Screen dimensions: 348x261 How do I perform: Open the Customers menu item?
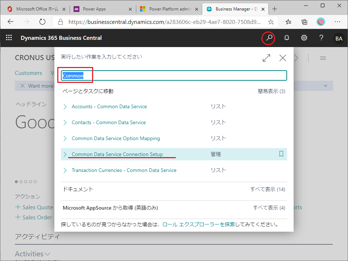click(x=28, y=73)
